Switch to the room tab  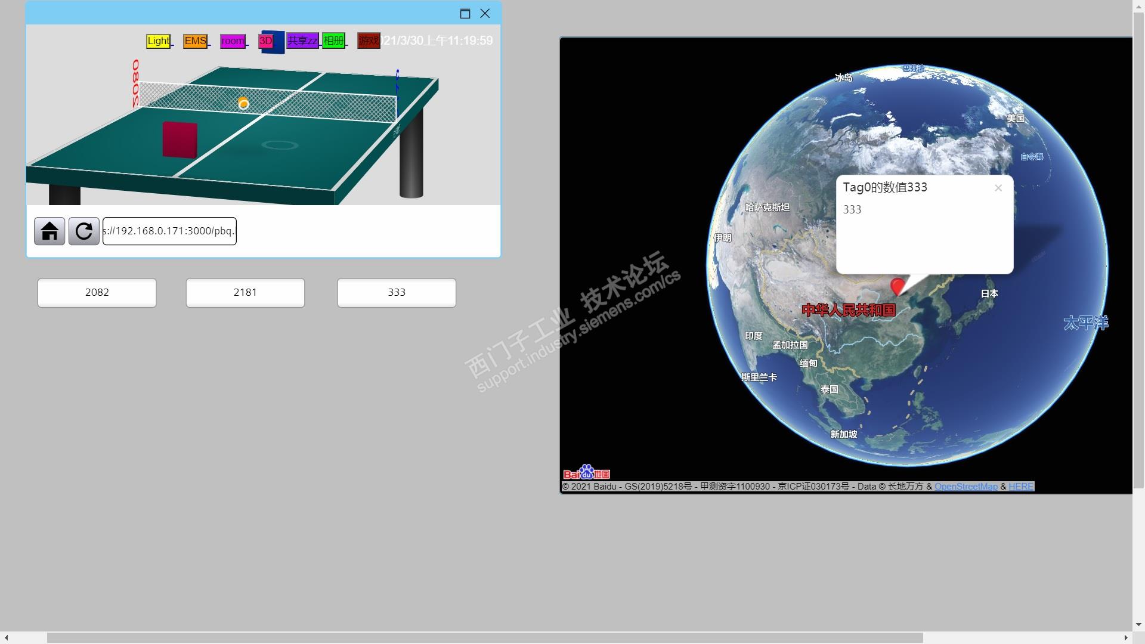233,41
